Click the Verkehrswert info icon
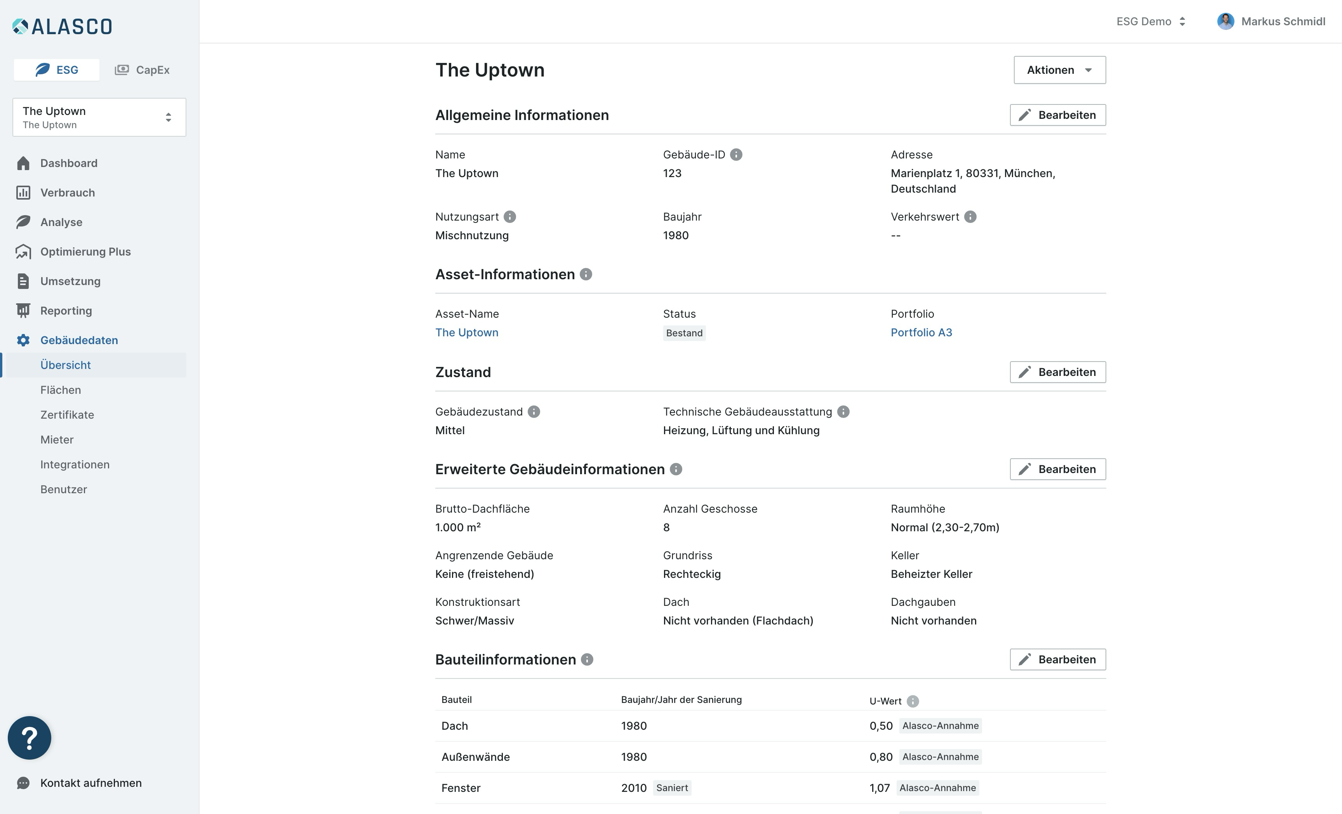 pos(970,217)
